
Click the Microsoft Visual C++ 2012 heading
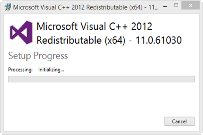coord(94,27)
